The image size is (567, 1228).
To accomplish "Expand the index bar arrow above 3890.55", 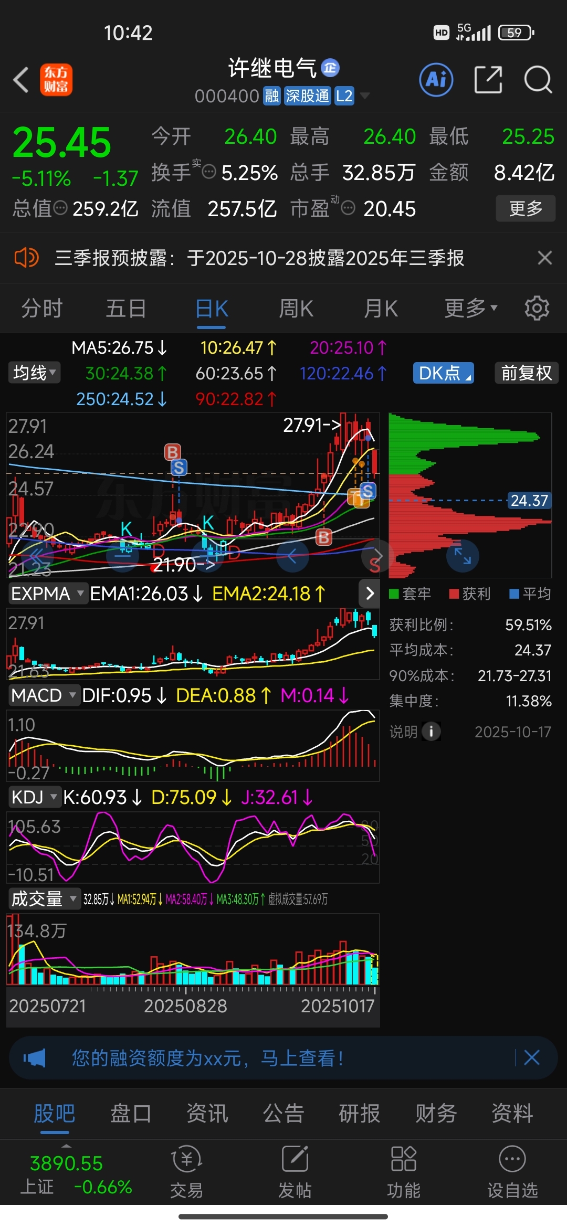I will pyautogui.click(x=66, y=1146).
